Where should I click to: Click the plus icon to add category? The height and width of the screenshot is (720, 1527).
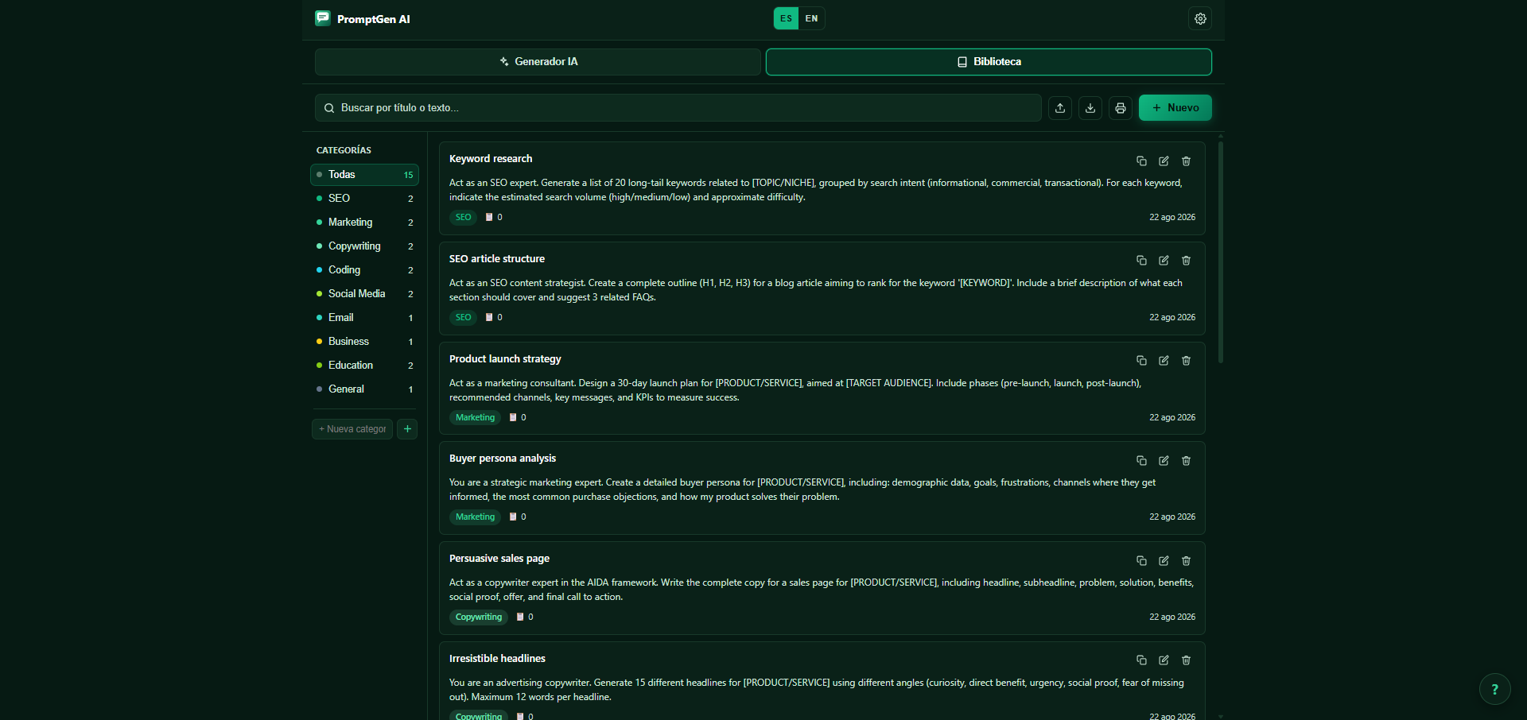coord(407,429)
